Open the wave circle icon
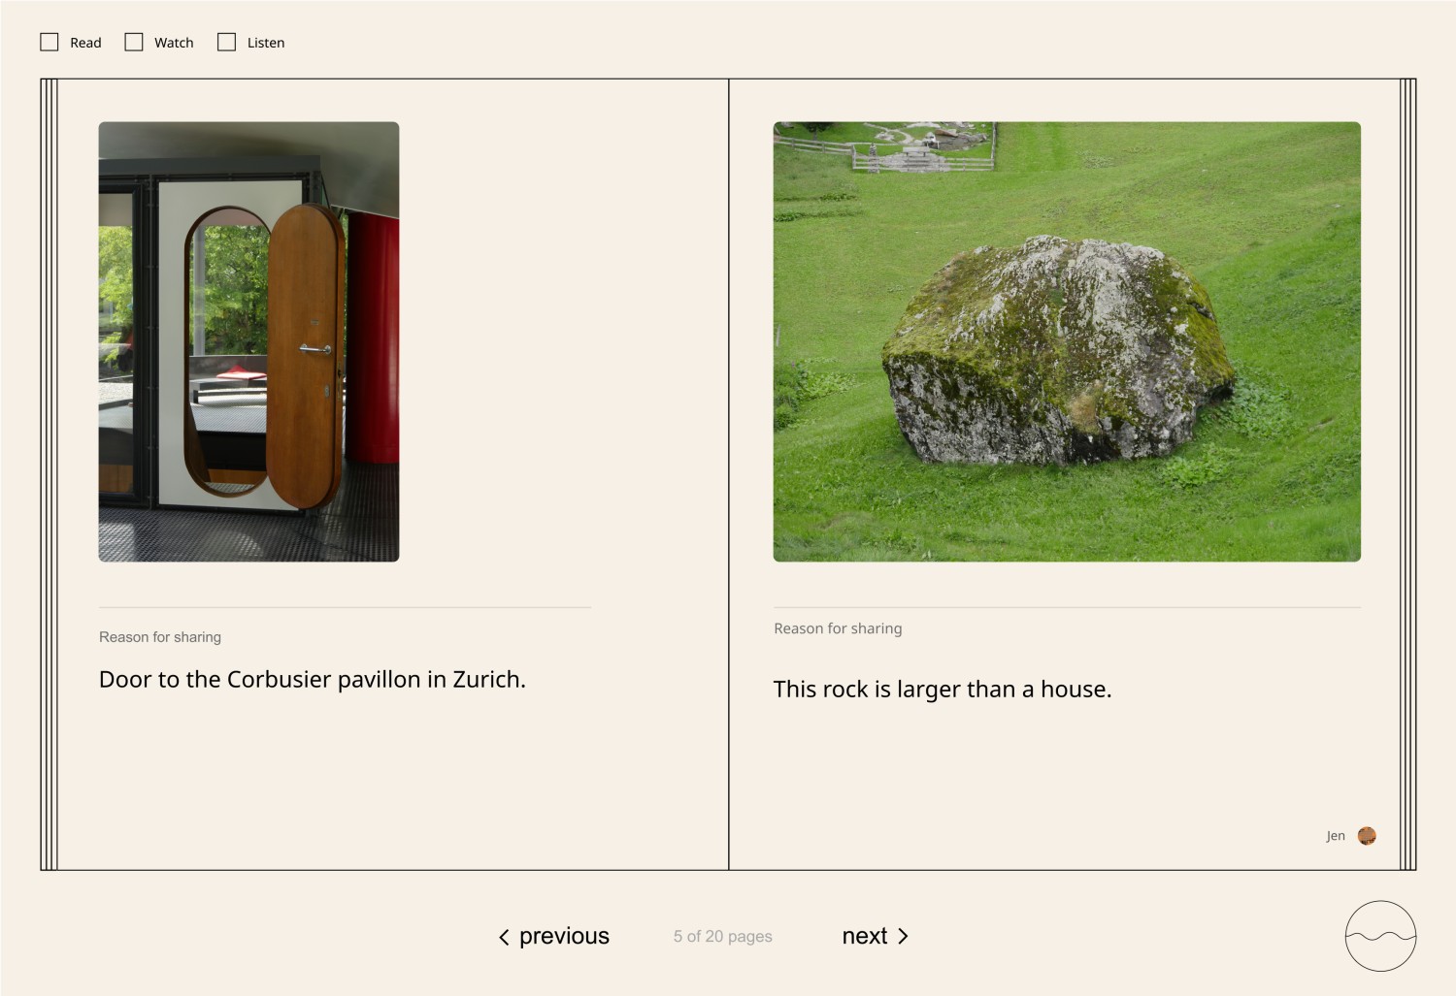This screenshot has height=996, width=1456. [x=1380, y=936]
